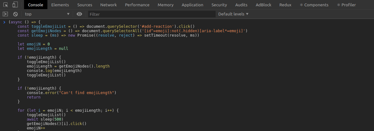
Task: Open the Sources tab
Action: 85,5
